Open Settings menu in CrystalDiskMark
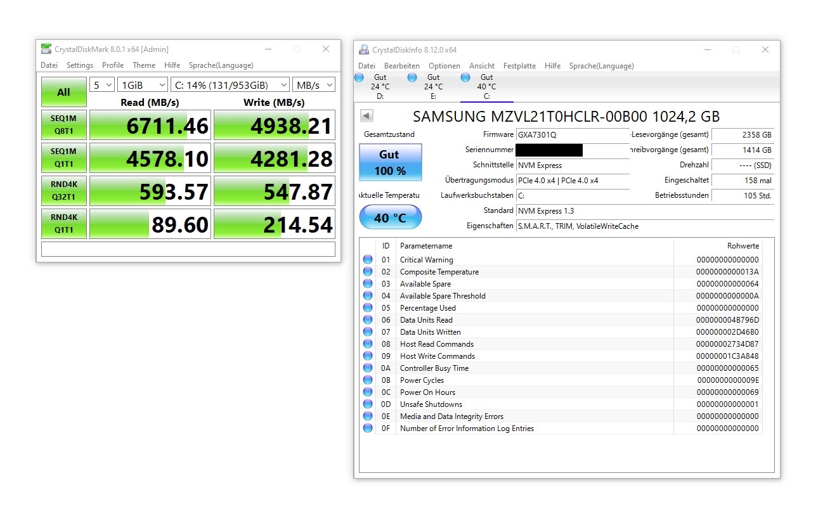 pos(80,65)
